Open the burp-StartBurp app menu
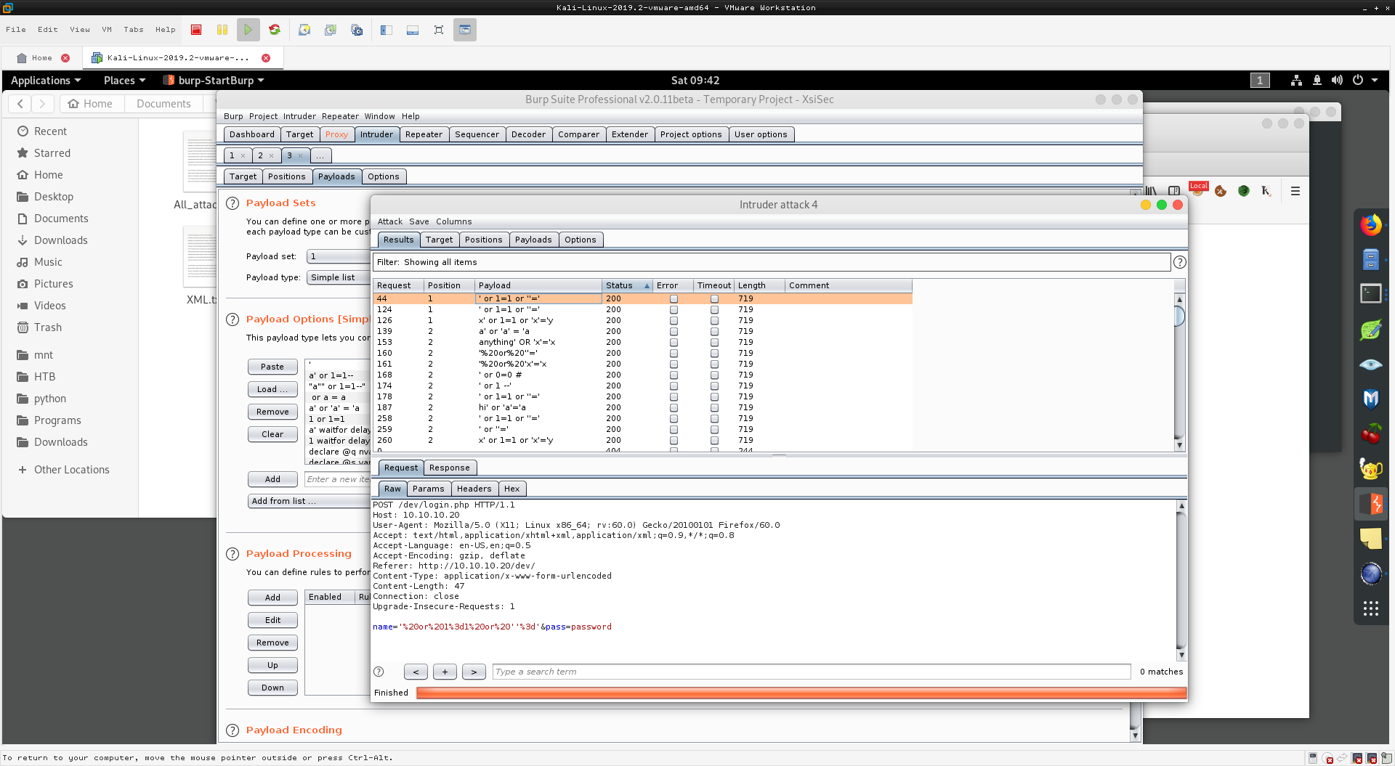The image size is (1395, 766). [x=214, y=81]
